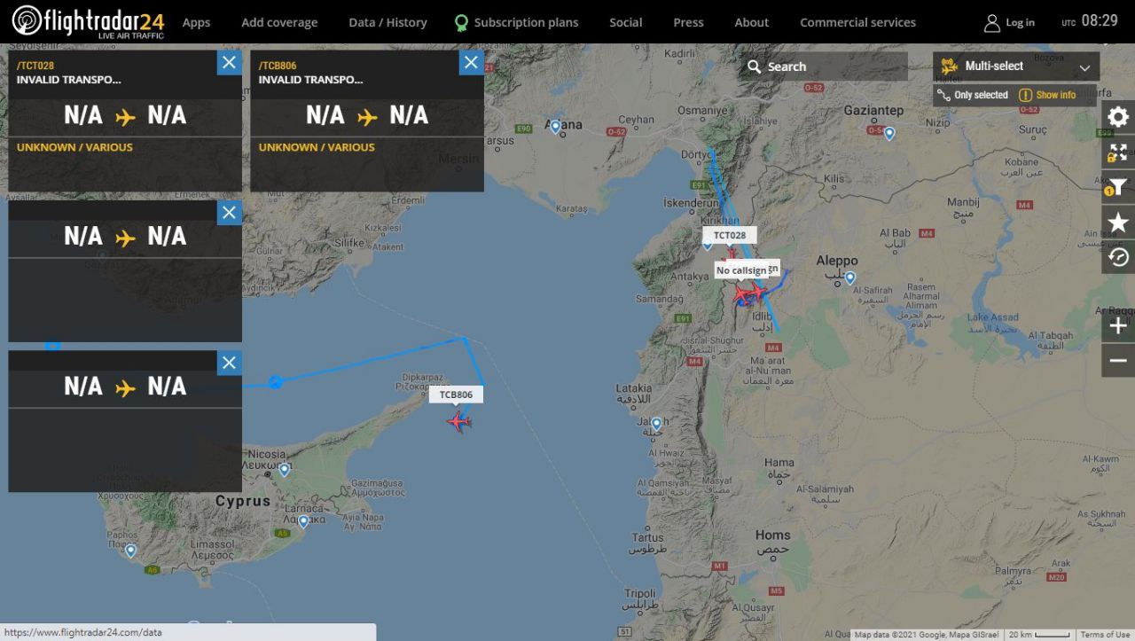Toggle fullscreen map view icon
Viewport: 1135px width, 641px height.
(x=1118, y=152)
